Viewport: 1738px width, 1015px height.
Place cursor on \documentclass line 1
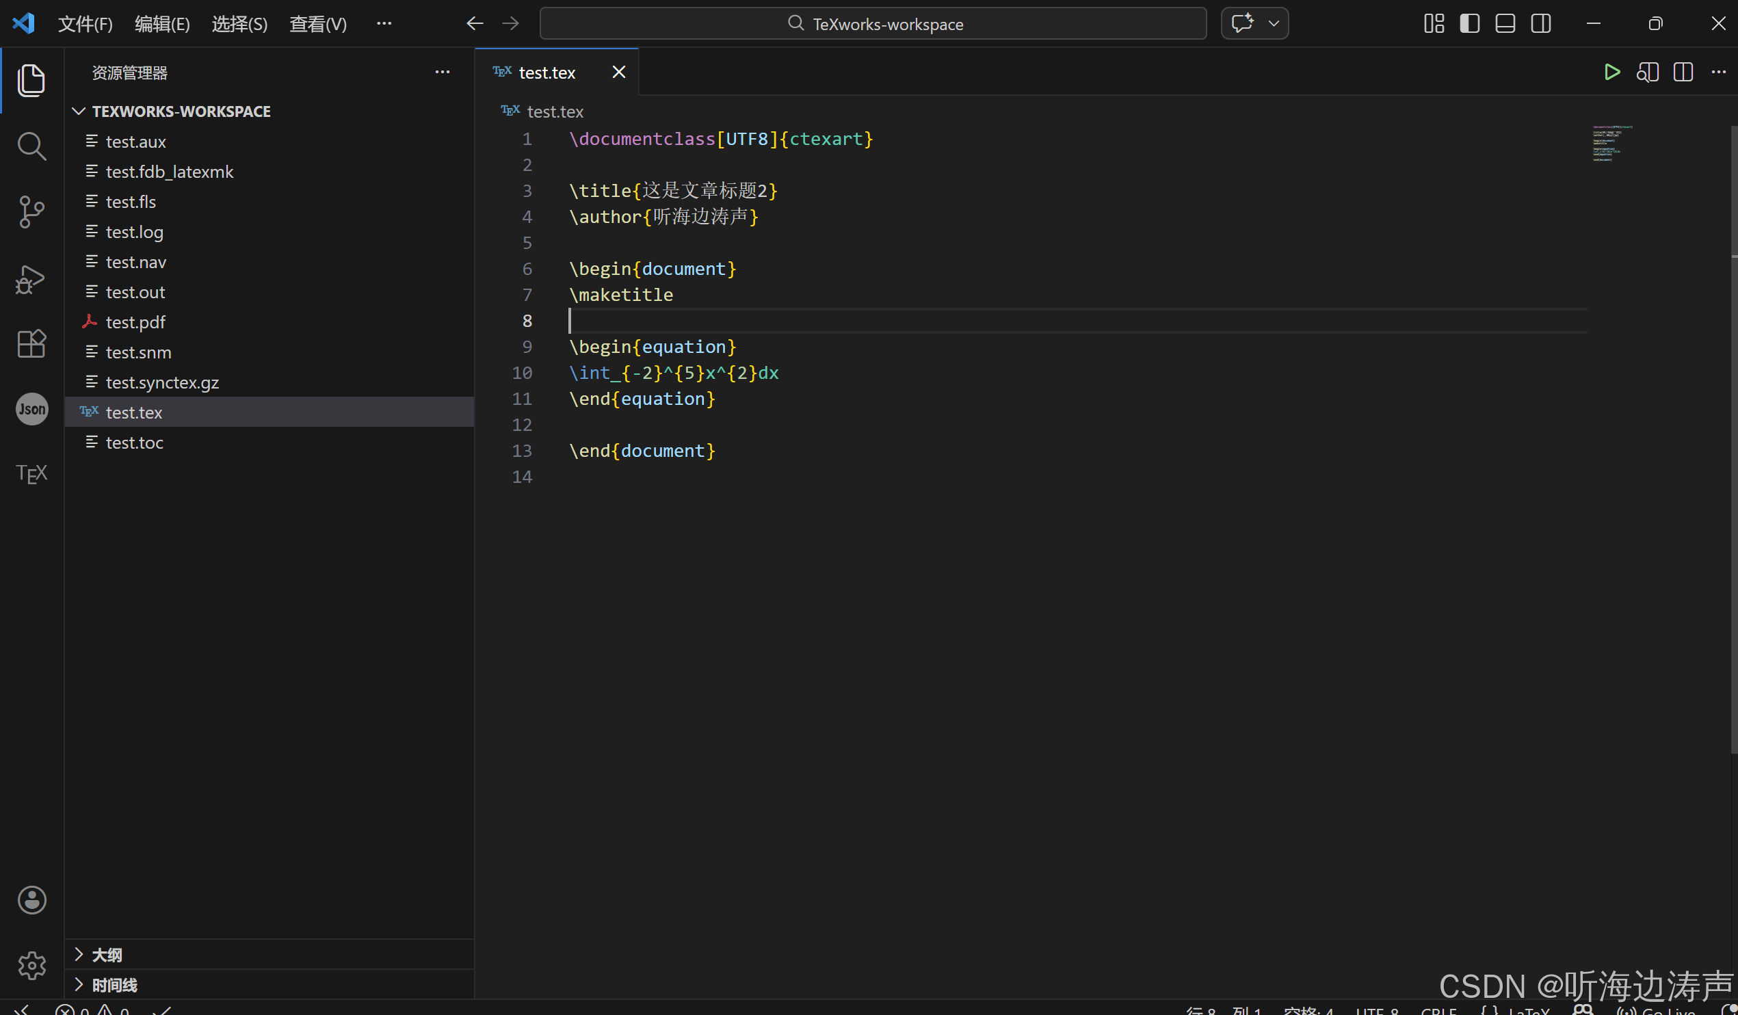[x=721, y=140]
